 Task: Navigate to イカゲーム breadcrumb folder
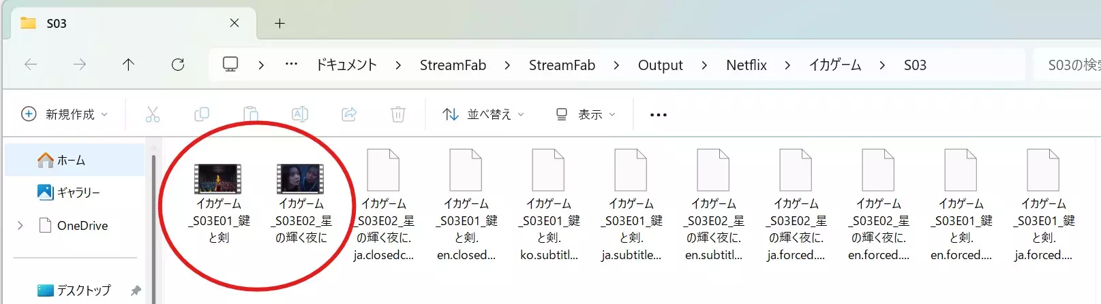835,65
